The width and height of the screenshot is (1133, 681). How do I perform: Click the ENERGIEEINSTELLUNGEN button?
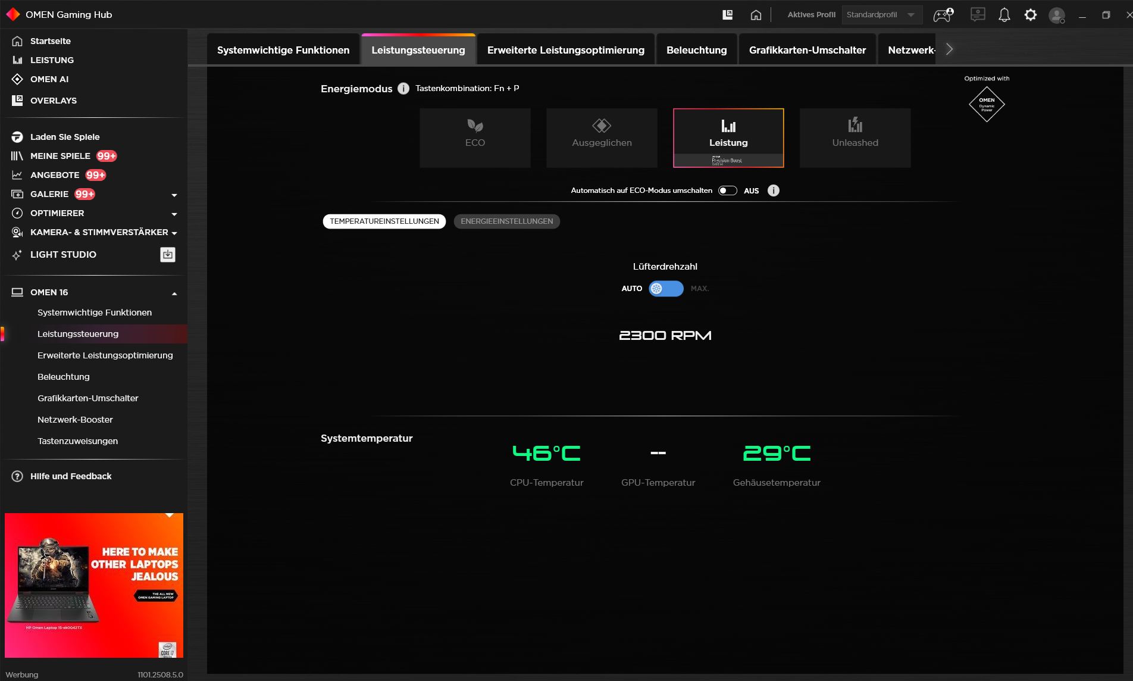pyautogui.click(x=506, y=221)
